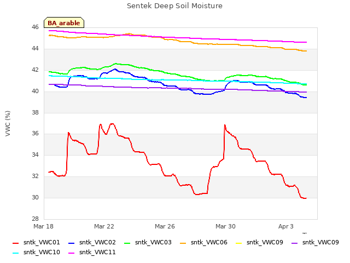Click the 28 y-axis tick label

[35, 219]
